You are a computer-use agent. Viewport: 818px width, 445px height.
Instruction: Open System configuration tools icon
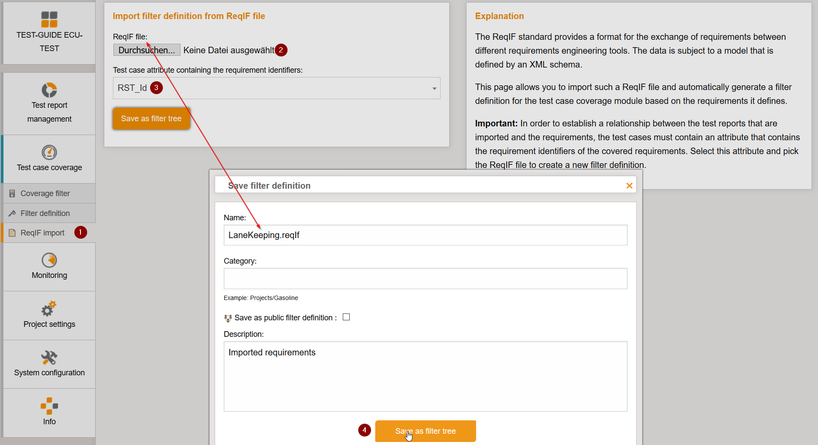pyautogui.click(x=49, y=358)
